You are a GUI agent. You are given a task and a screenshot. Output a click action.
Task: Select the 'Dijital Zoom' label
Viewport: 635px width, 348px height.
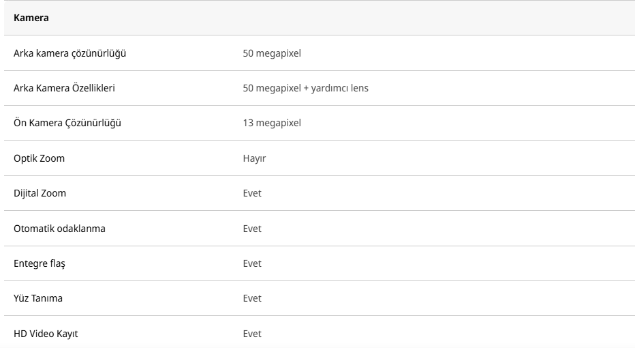[40, 193]
